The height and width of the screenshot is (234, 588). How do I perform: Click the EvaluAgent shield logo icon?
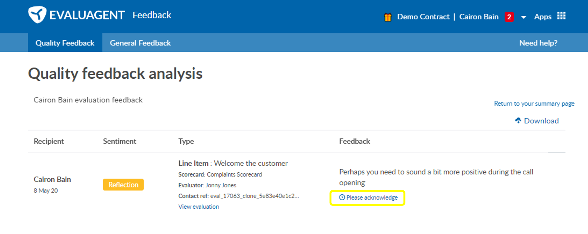(x=37, y=15)
